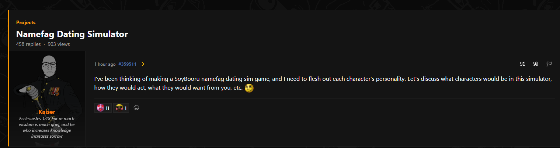Click the glasses emoji in post text

[249, 89]
